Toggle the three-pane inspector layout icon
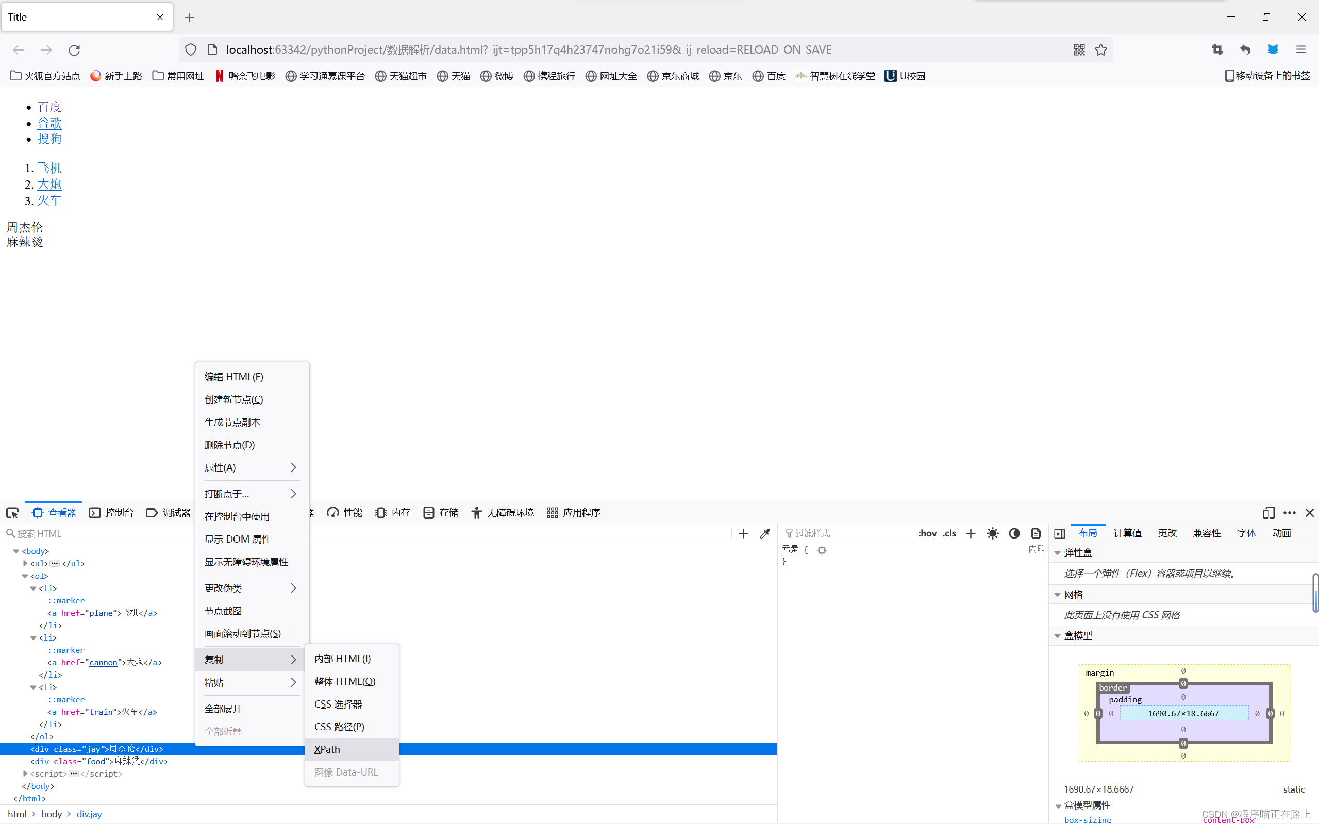 click(x=1060, y=533)
